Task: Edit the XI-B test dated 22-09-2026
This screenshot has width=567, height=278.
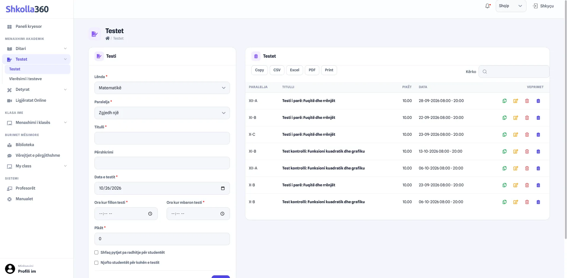Action: [516, 118]
